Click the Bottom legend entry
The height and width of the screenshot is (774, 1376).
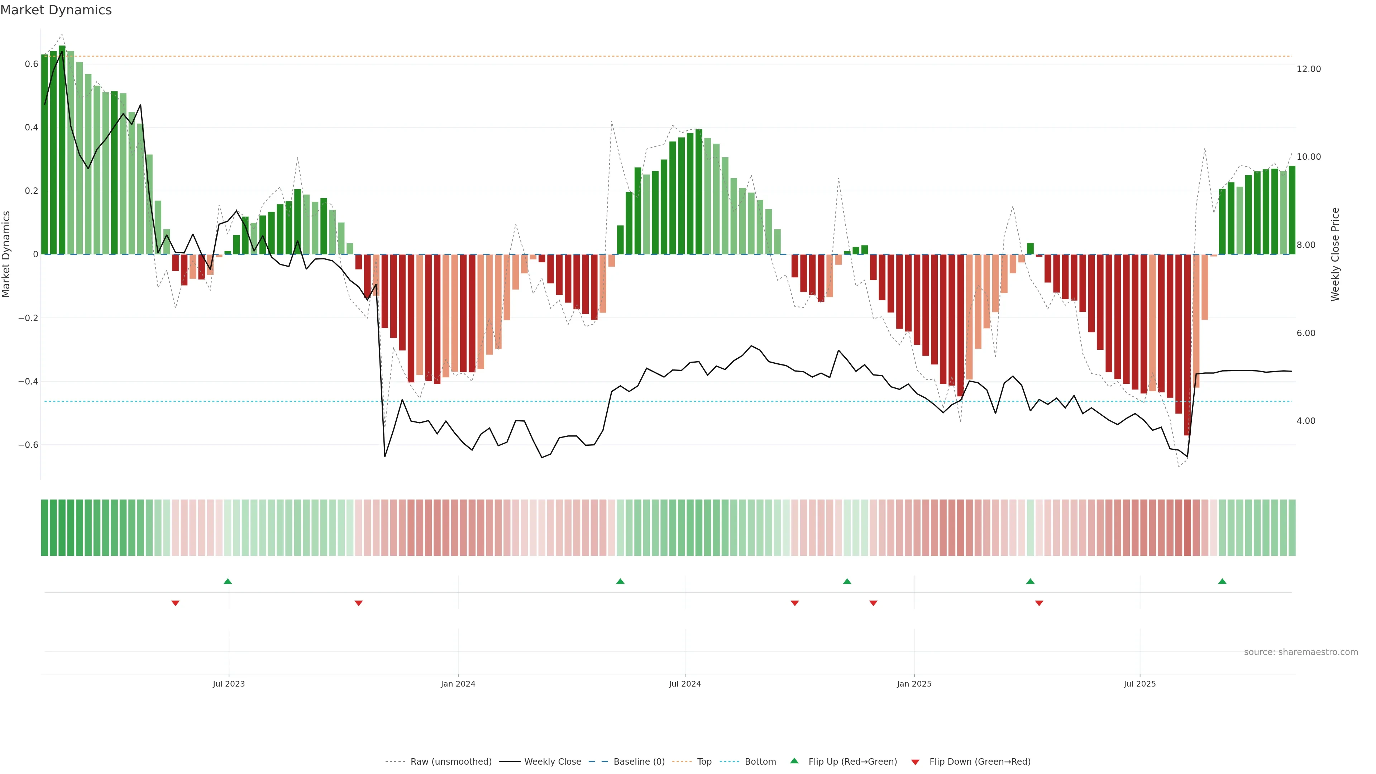(x=760, y=761)
